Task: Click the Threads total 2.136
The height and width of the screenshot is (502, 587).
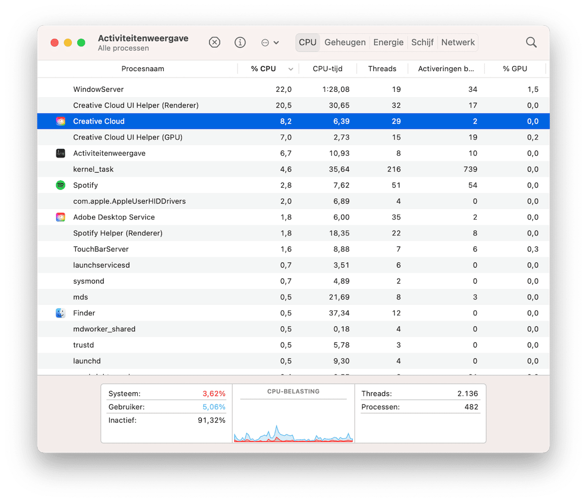Action: (468, 394)
